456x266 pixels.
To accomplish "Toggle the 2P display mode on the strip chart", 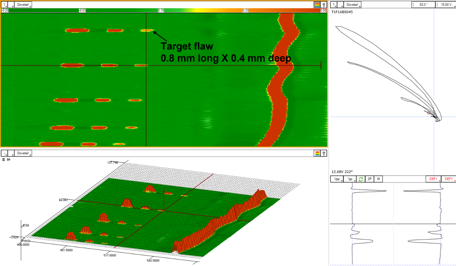I will [x=369, y=179].
